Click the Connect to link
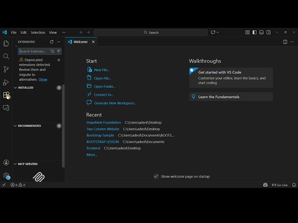The height and width of the screenshot is (223, 298). click(x=103, y=95)
